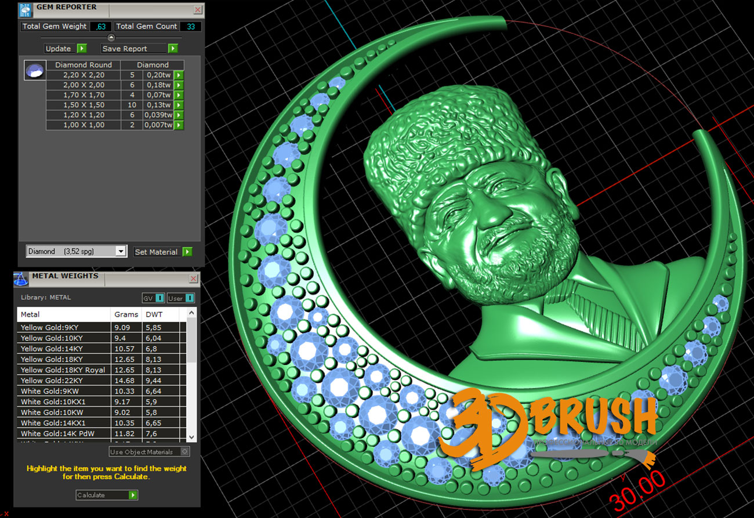Click the DWT column header
This screenshot has height=518, width=754.
160,314
